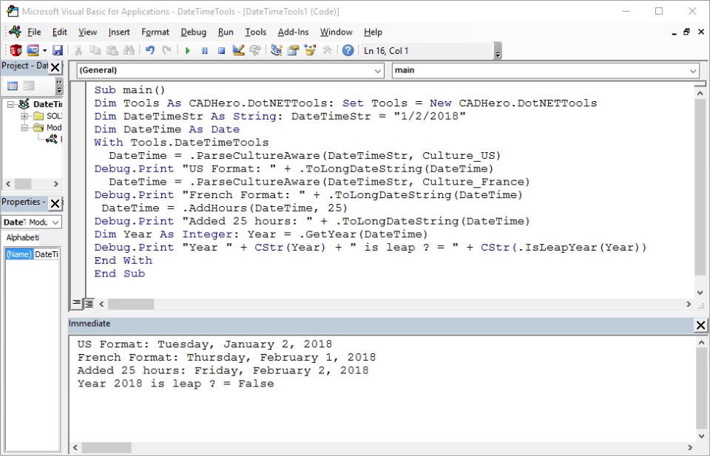The width and height of the screenshot is (710, 456).
Task: Run the macro with the green play button
Action: (187, 51)
